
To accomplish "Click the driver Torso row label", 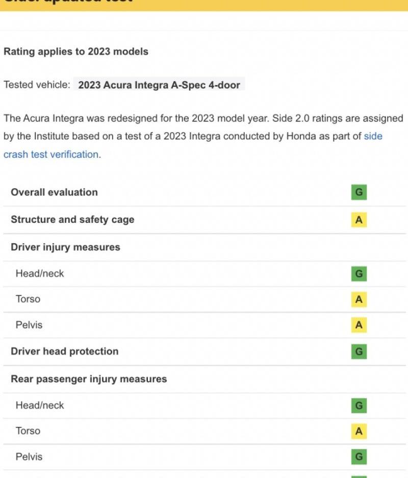I will (x=28, y=299).
